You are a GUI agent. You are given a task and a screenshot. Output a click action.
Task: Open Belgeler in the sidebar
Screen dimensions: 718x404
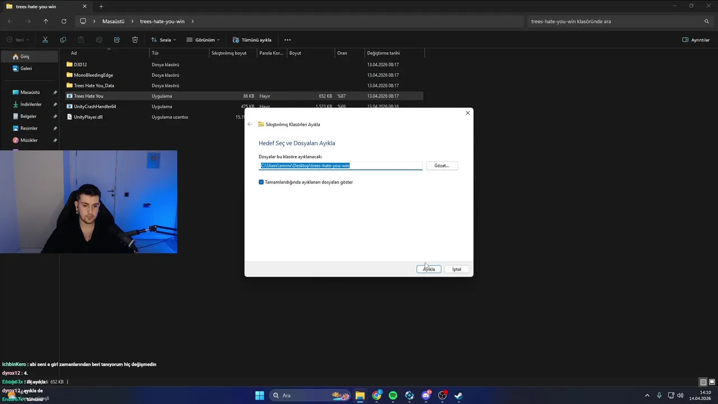29,116
